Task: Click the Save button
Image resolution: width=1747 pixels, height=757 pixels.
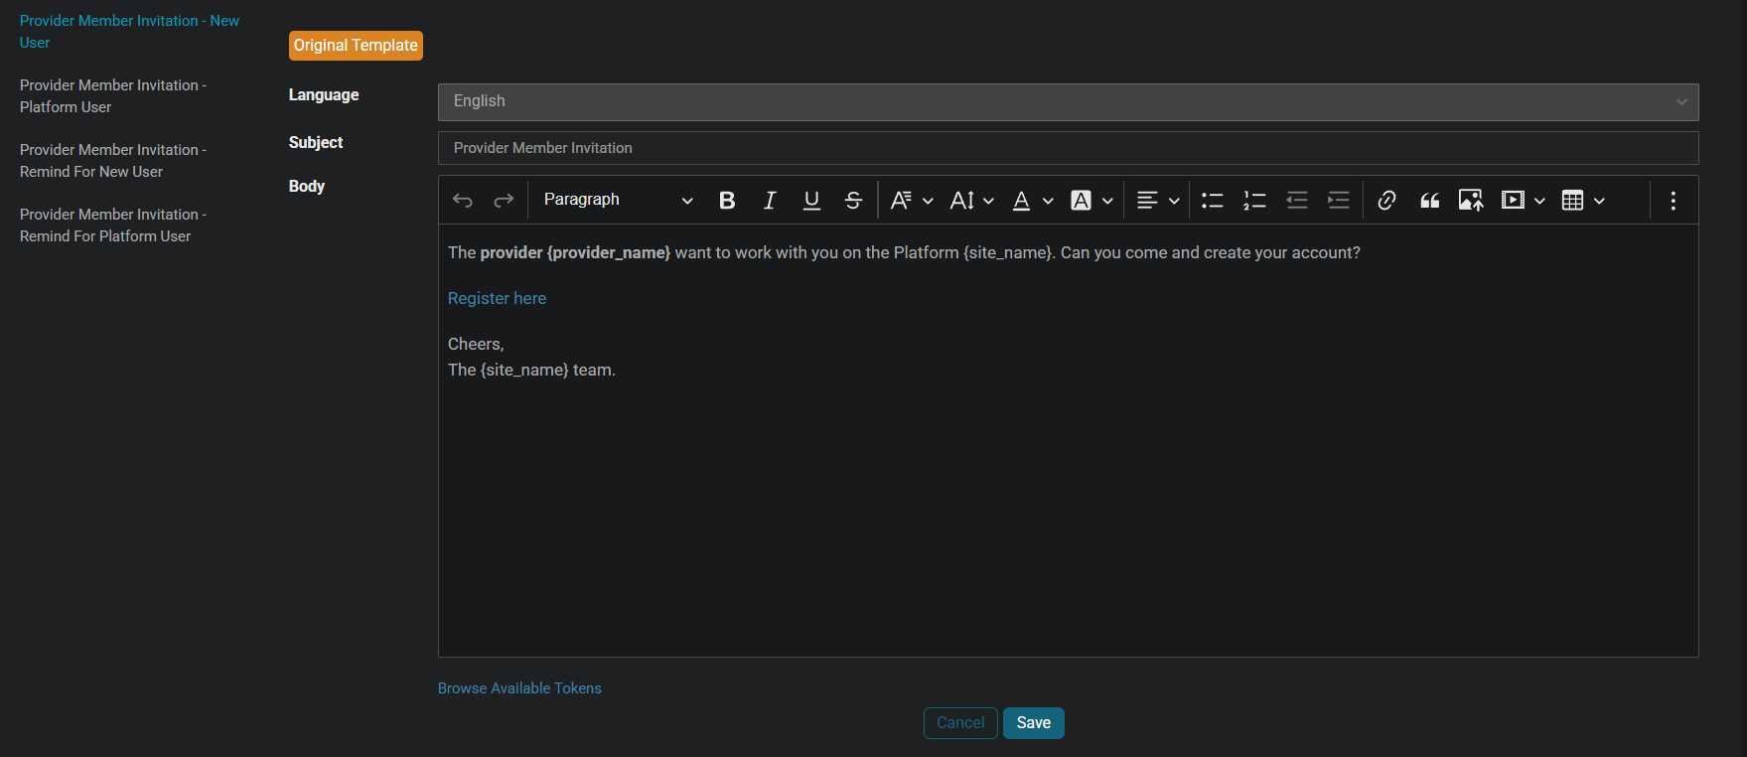Action: (1033, 723)
